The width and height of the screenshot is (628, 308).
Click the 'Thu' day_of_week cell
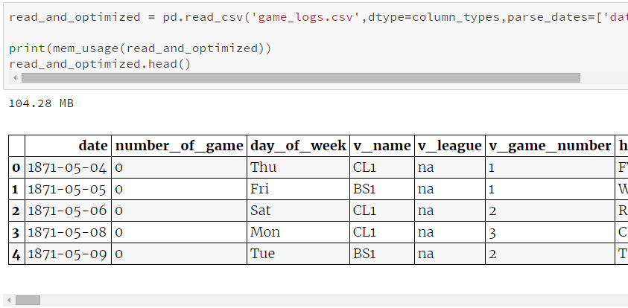[x=299, y=167]
